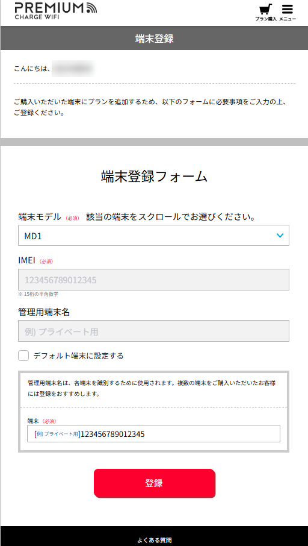Click the 管理用端末名 field label
The image size is (308, 546).
click(44, 312)
